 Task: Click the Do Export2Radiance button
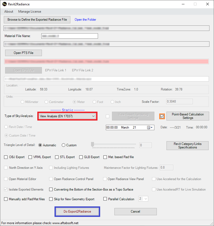pyautogui.click(x=77, y=212)
